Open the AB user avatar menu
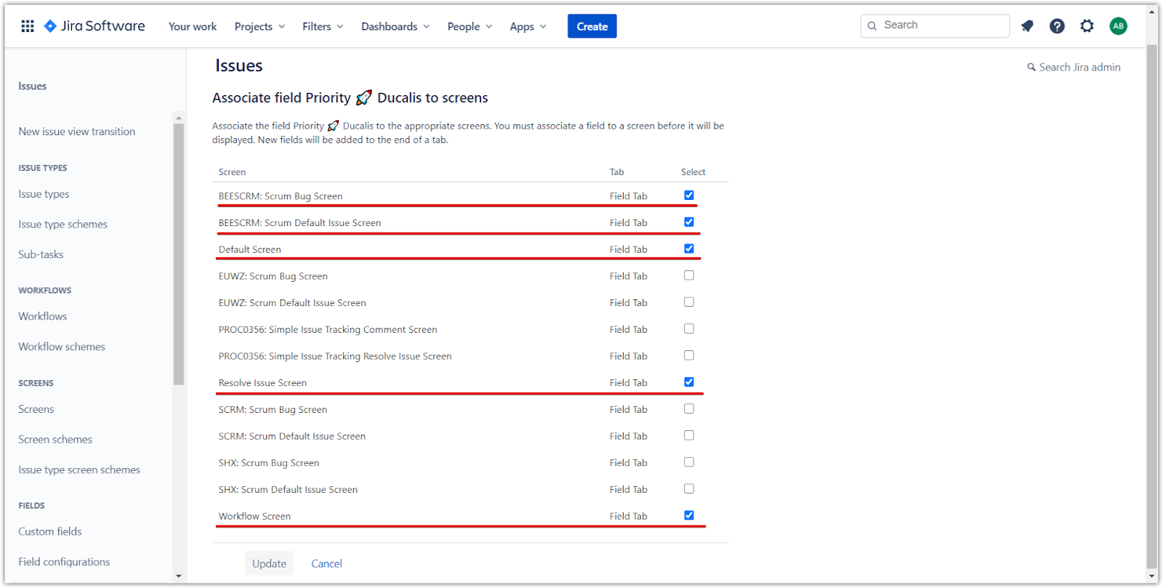Image resolution: width=1163 pixels, height=588 pixels. click(1118, 26)
